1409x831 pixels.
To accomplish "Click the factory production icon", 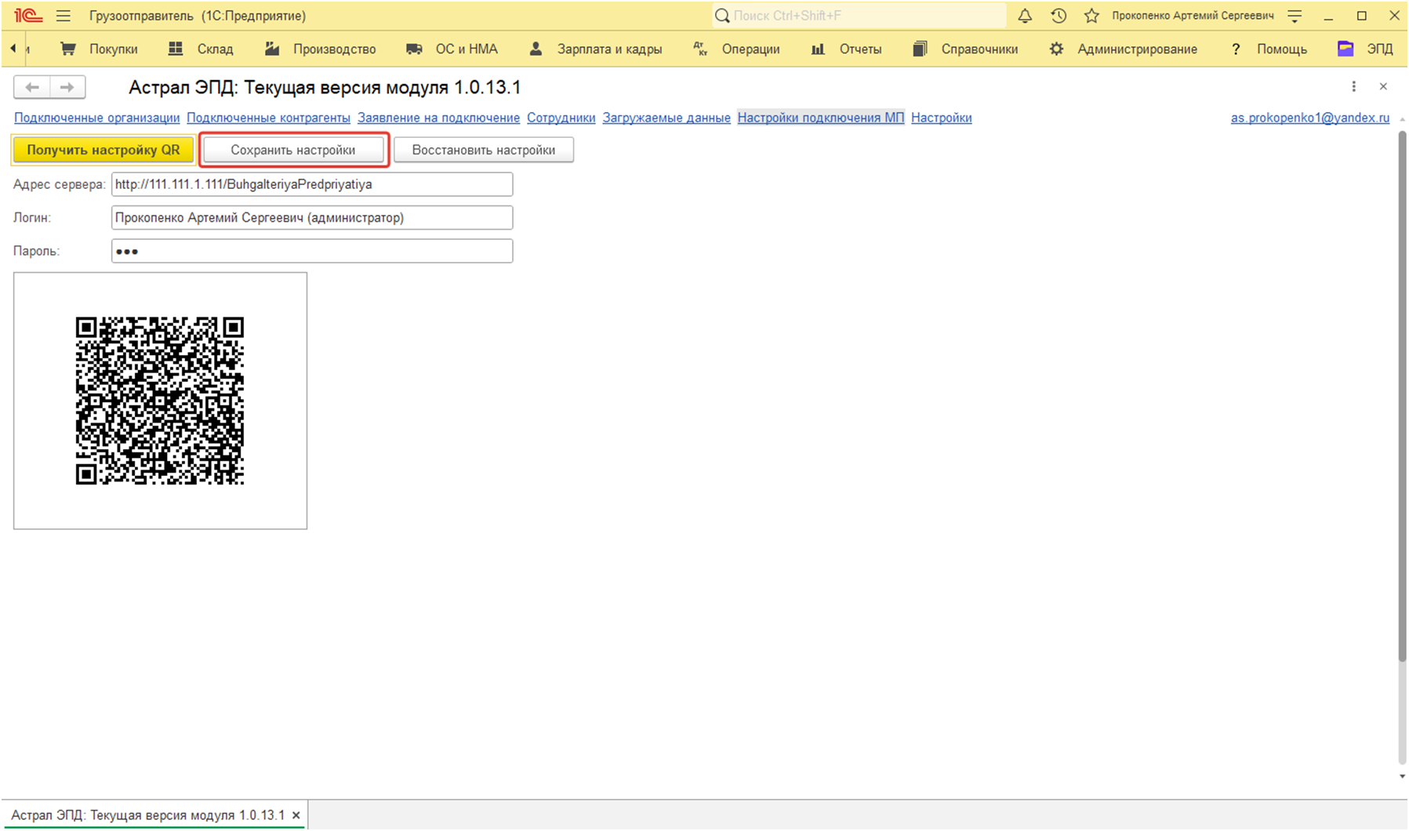I will tap(272, 49).
